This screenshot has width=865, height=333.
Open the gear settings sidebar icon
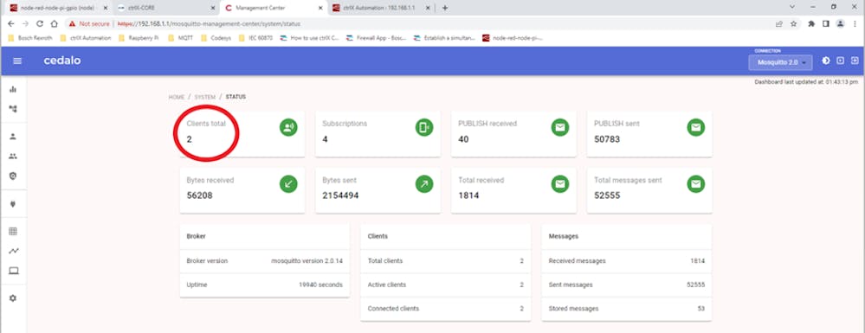(x=13, y=298)
